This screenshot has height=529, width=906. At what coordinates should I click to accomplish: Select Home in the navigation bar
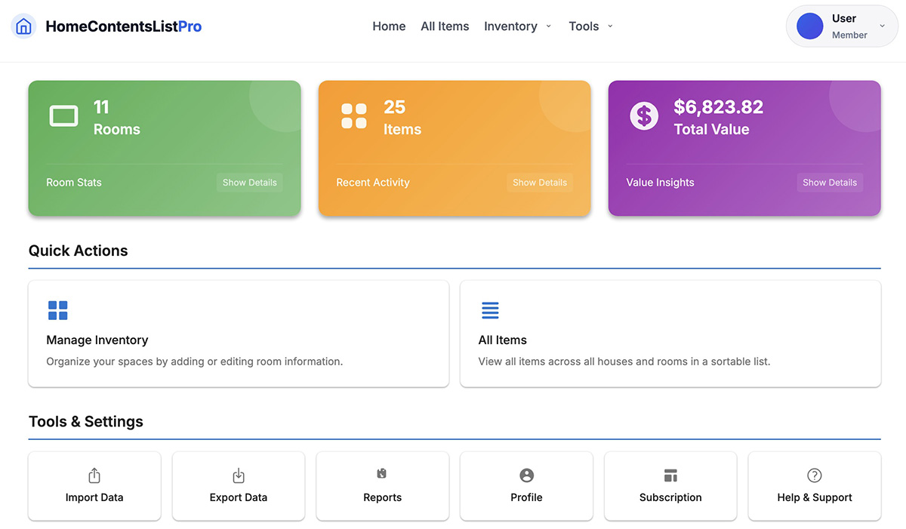[389, 26]
